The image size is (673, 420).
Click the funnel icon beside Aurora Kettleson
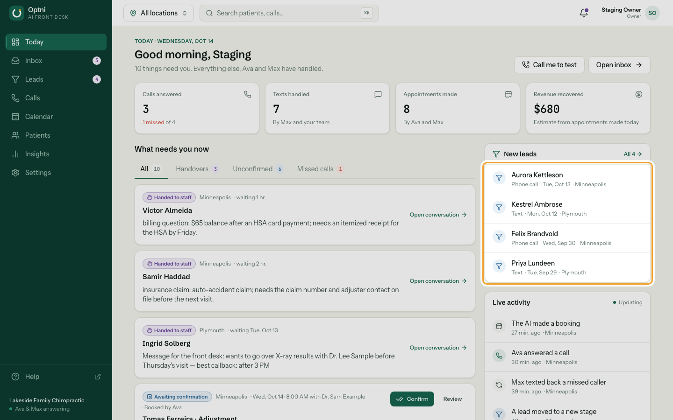point(499,178)
